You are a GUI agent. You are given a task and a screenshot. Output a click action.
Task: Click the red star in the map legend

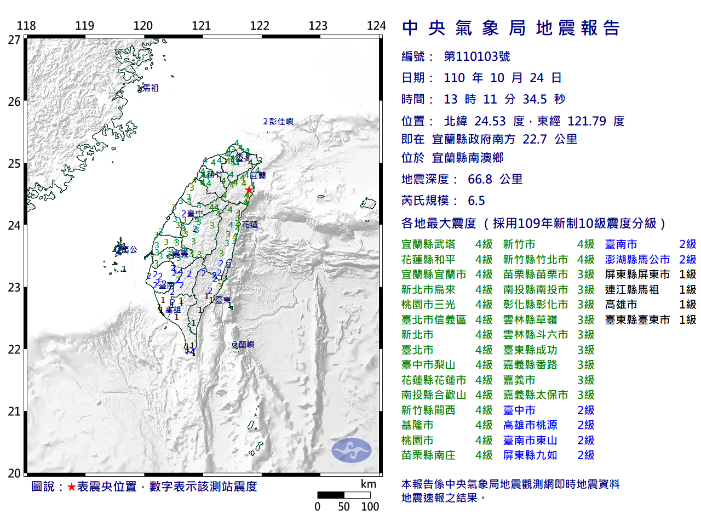click(x=71, y=487)
